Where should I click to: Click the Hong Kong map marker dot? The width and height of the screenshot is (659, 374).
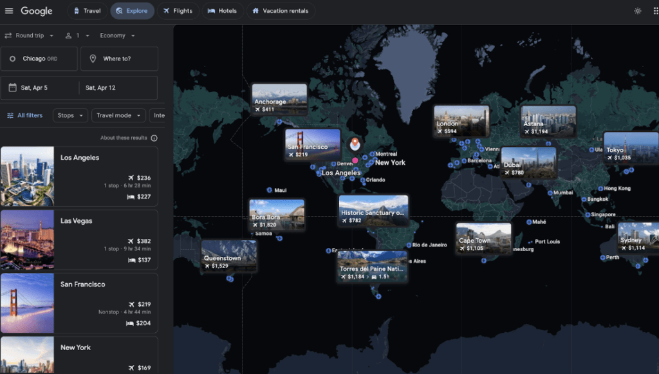[600, 189]
